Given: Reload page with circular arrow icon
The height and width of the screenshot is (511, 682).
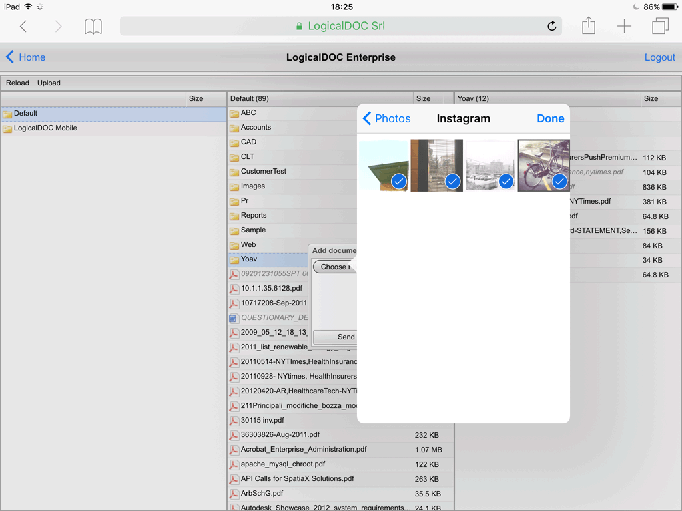Looking at the screenshot, I should pos(551,26).
